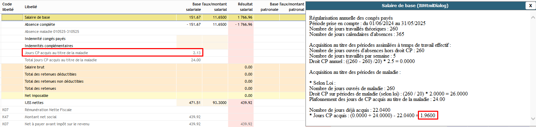Click the Taux/montant patronal column header
The width and height of the screenshot is (536, 127).
coord(292,7)
